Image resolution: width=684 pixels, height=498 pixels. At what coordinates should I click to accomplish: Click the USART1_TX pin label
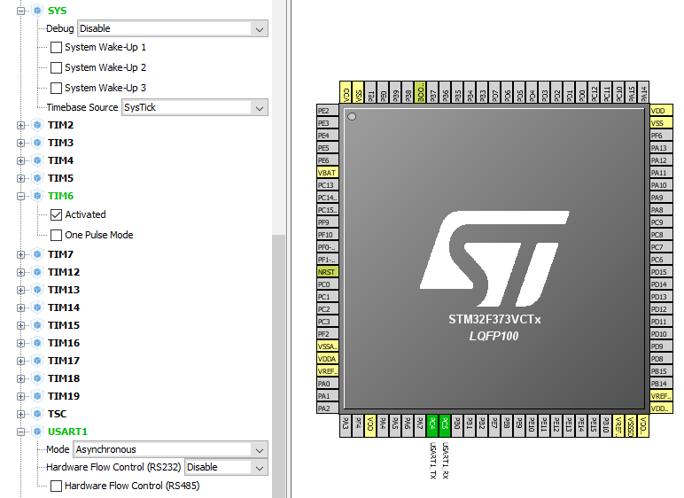pos(432,461)
